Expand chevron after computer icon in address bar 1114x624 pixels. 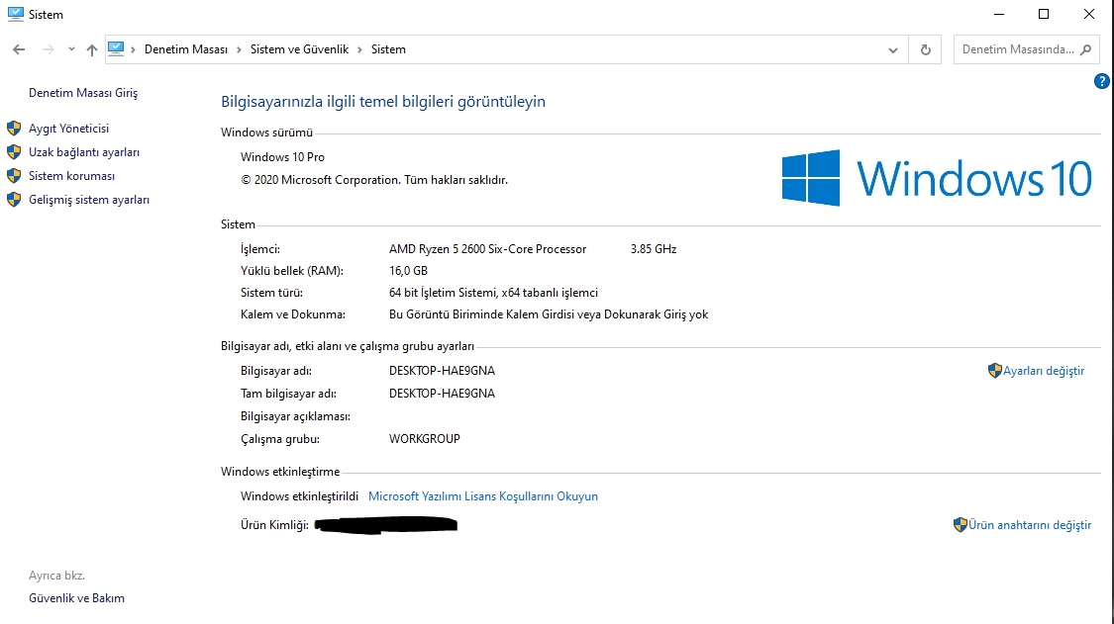[133, 49]
